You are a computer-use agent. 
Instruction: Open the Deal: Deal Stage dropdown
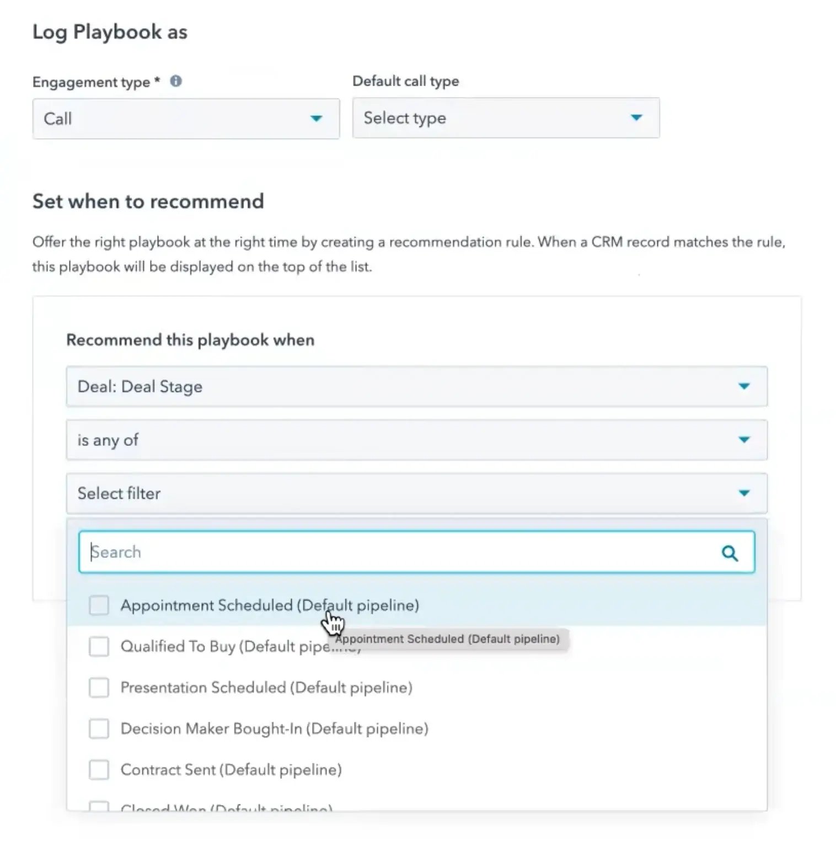(416, 386)
